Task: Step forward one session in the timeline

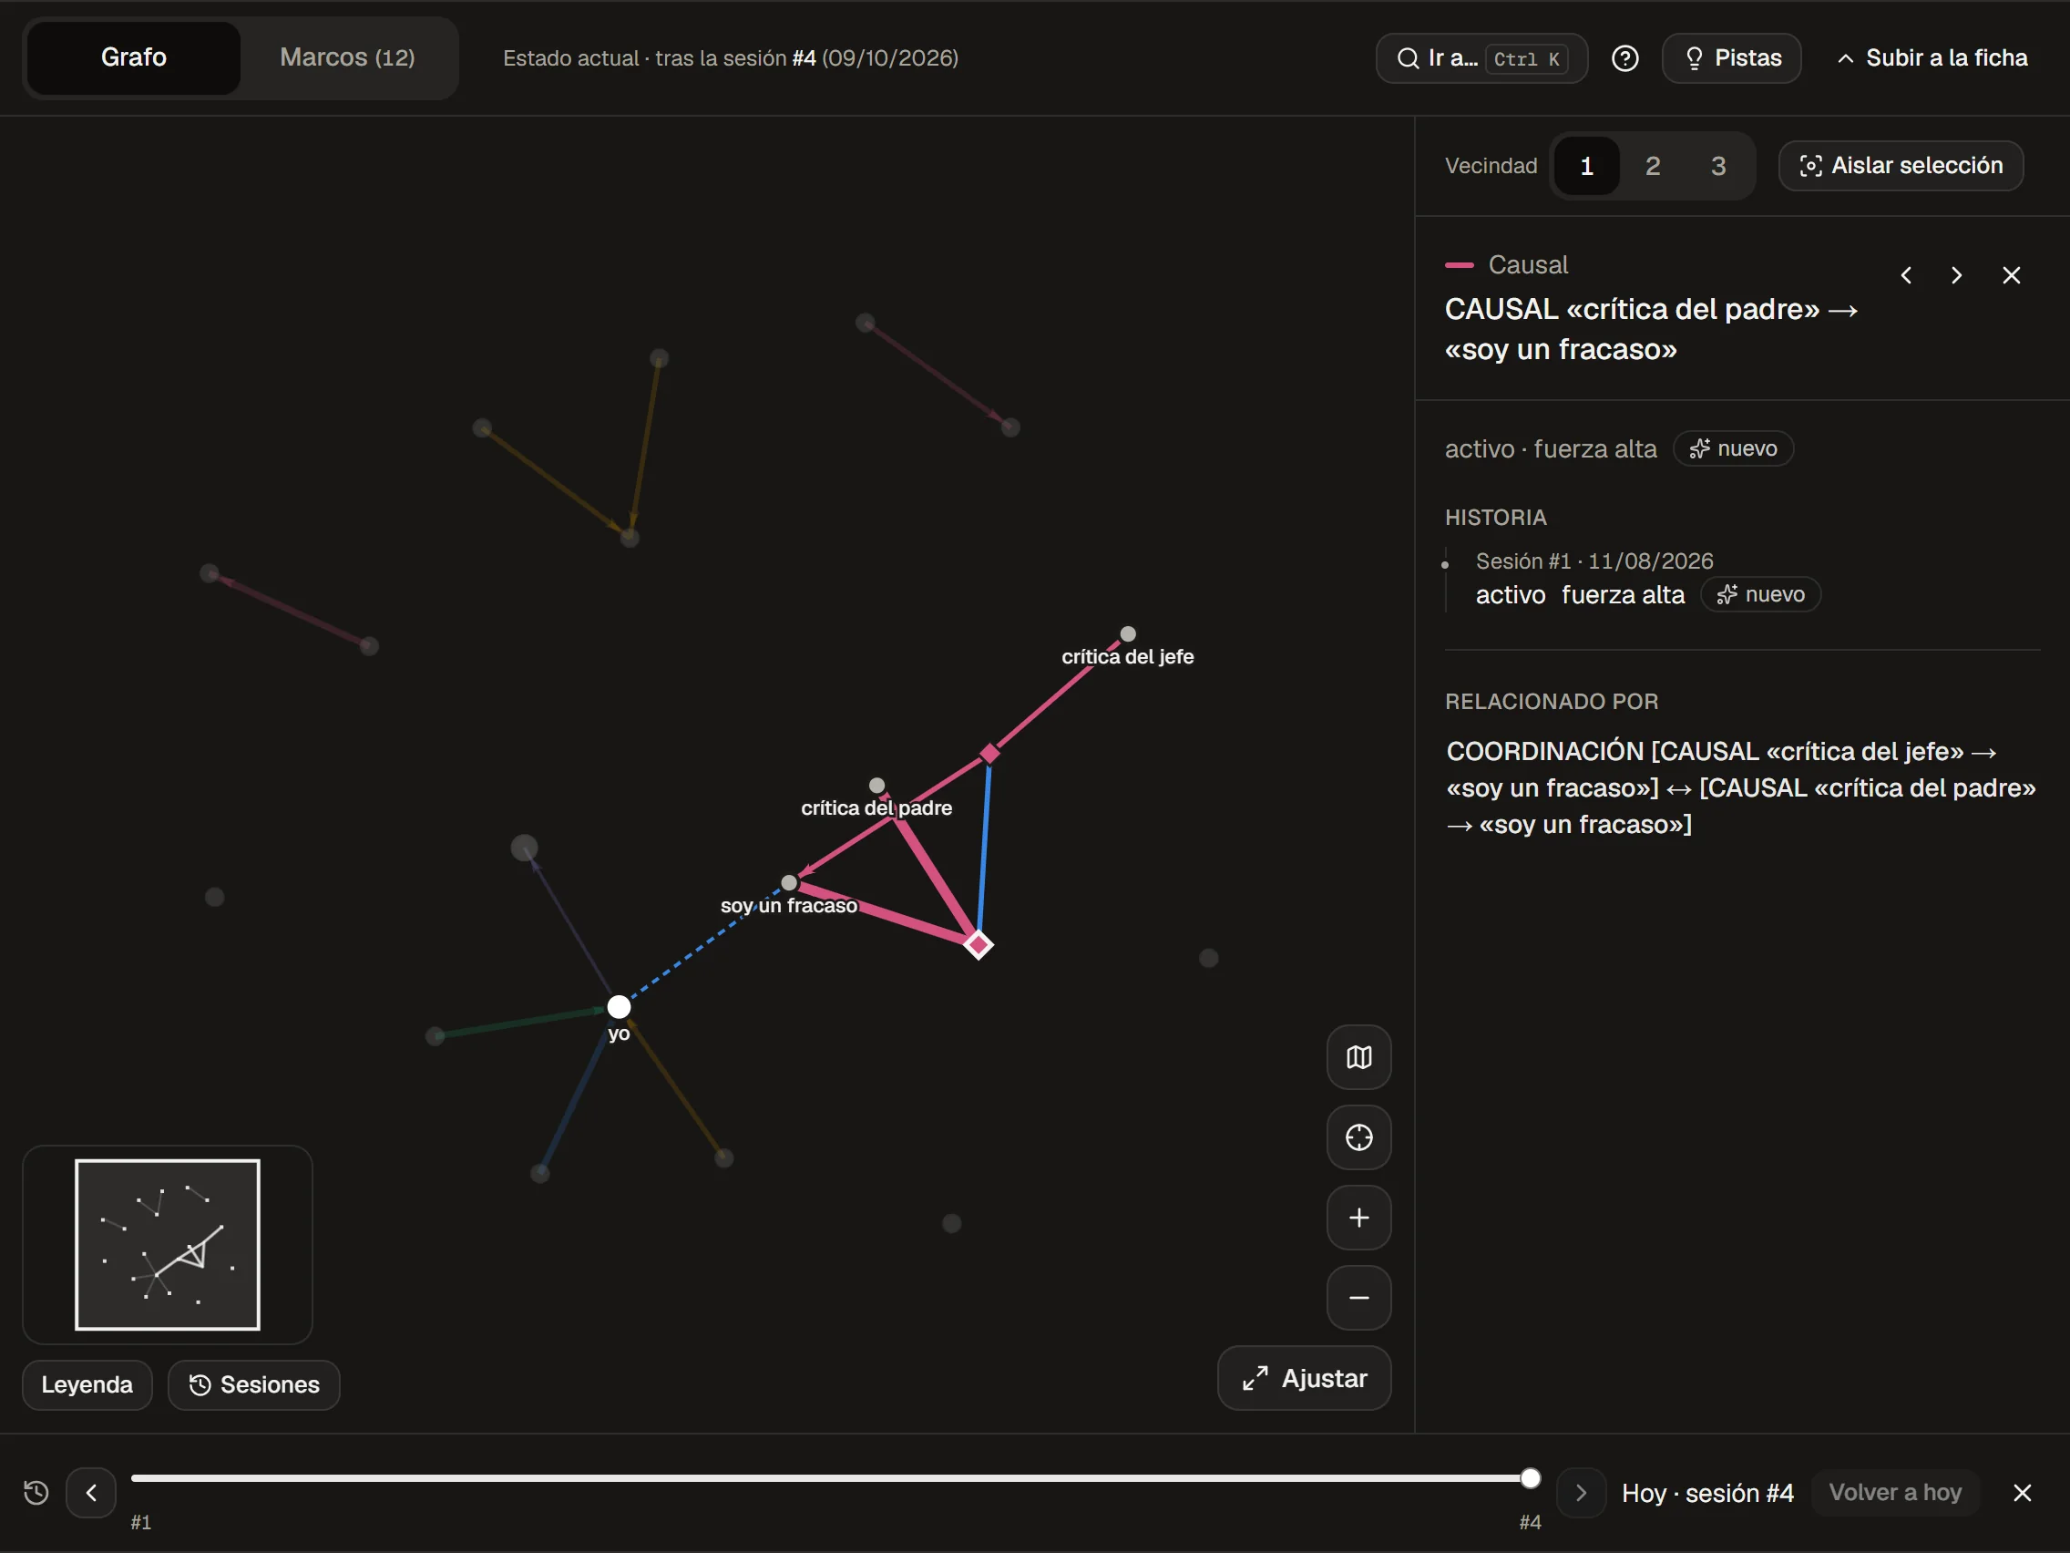Action: 1581,1492
